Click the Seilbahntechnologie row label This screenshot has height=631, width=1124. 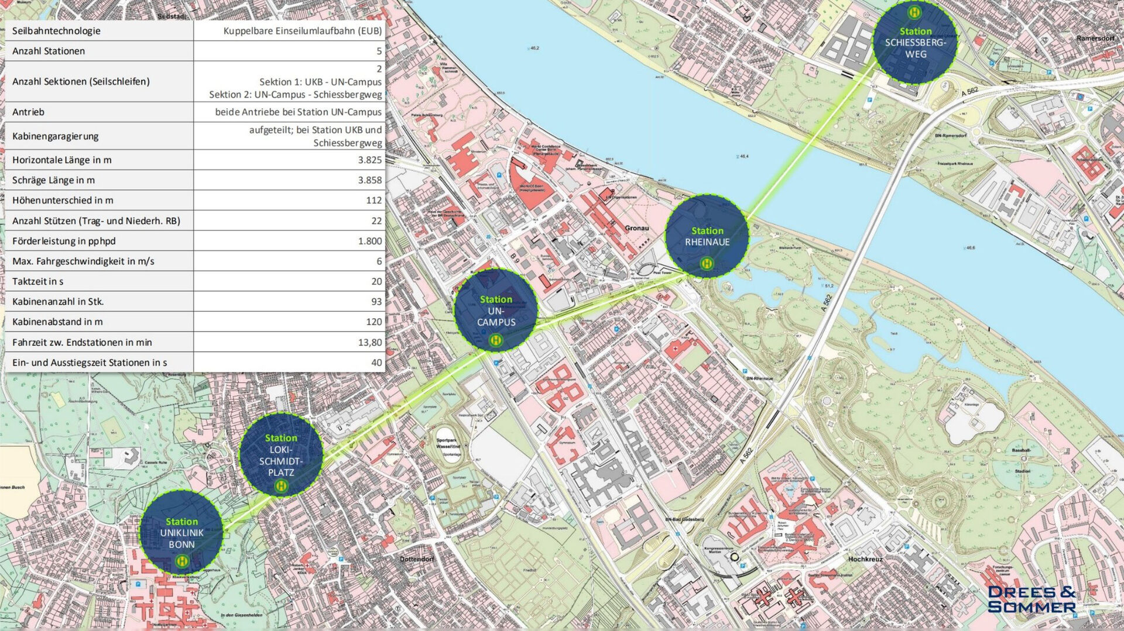[56, 31]
